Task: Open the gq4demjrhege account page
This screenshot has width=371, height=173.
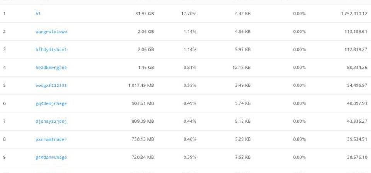Action: [51, 103]
